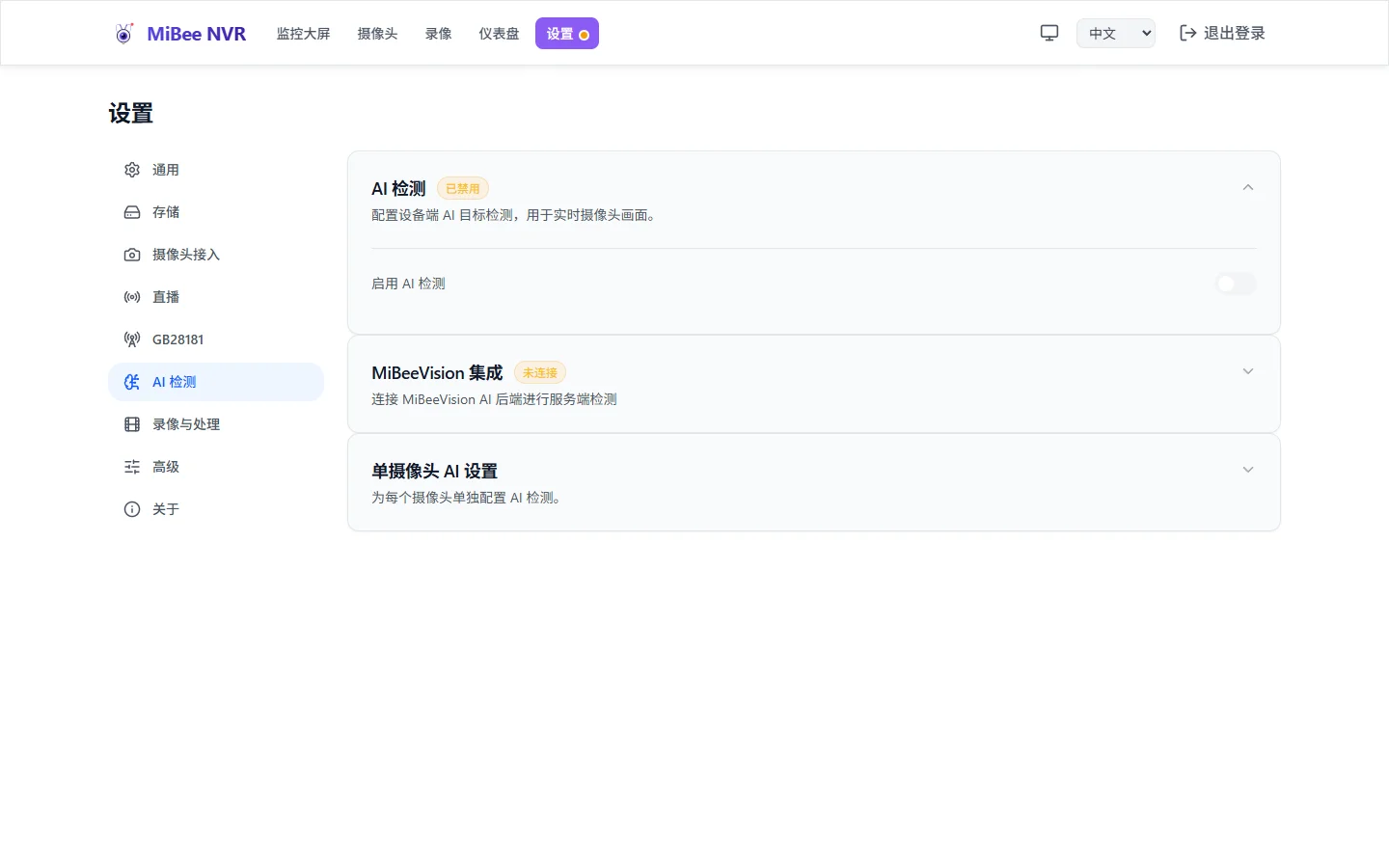Click the AI 检测 sidebar icon
Viewport: 1389px width, 868px height.
(x=132, y=382)
